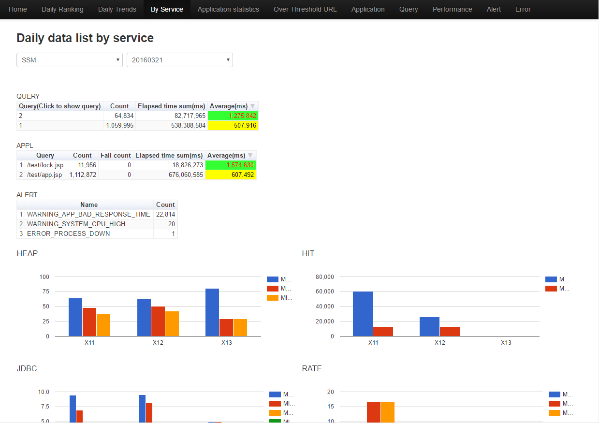Go to the Home tab
599x423 pixels.
click(x=18, y=9)
